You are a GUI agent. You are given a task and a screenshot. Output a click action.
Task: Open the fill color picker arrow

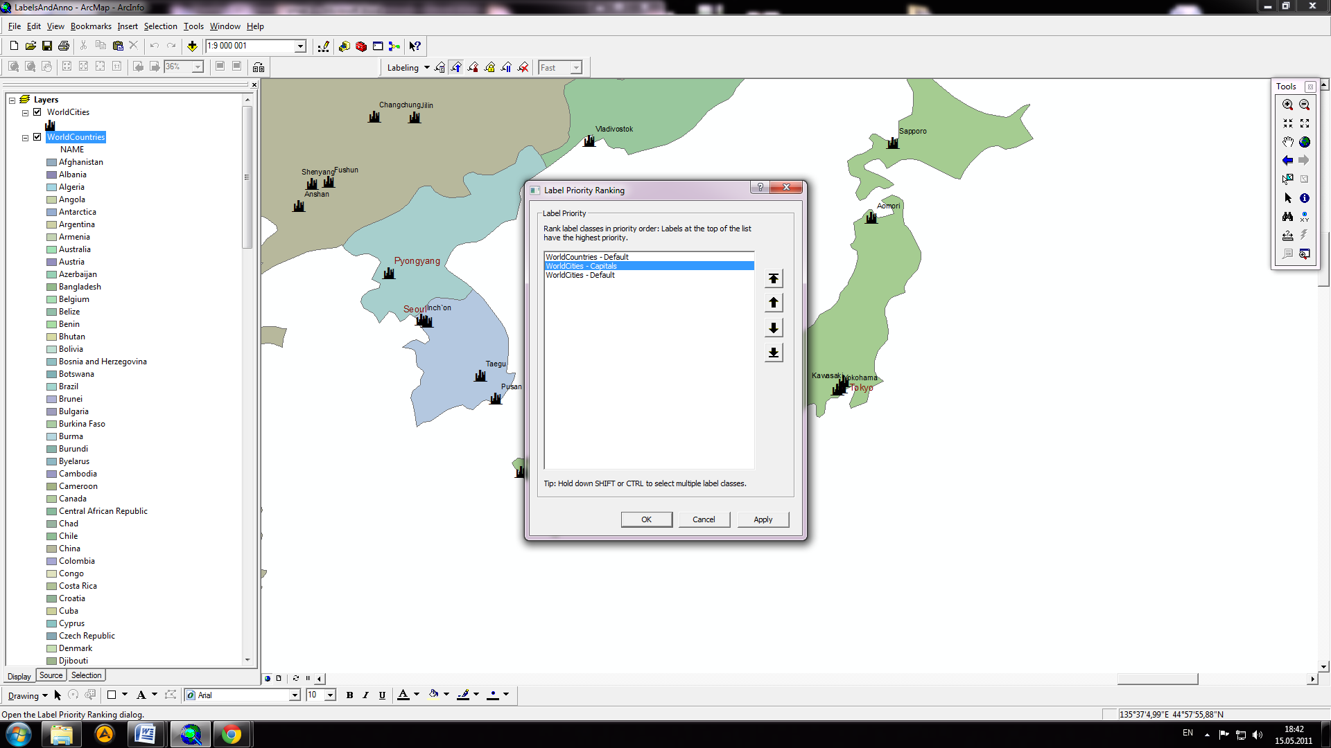coord(446,695)
